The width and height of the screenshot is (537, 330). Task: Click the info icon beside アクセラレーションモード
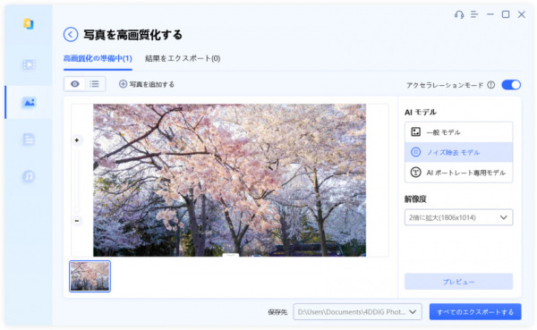pyautogui.click(x=491, y=85)
